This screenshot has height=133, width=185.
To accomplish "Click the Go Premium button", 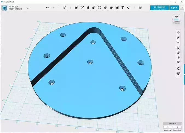I will pyautogui.click(x=159, y=8).
